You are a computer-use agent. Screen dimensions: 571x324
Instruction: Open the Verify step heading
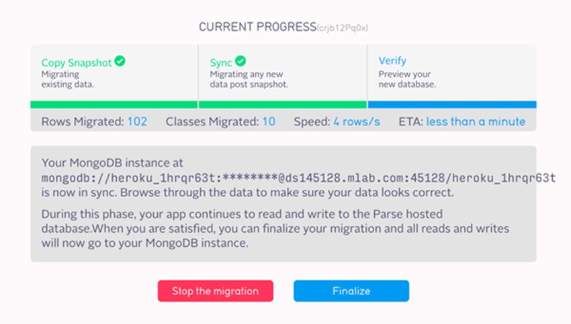click(x=392, y=61)
